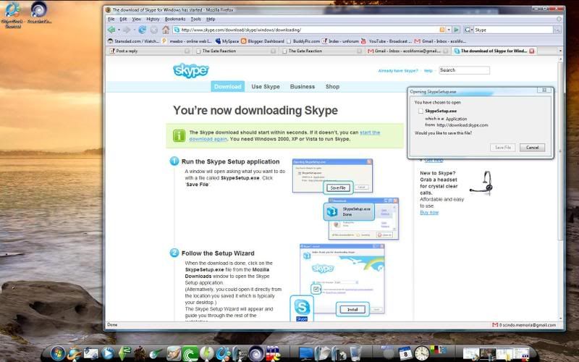Select the highlighted Download navigation item
Image resolution: width=579 pixels, height=362 pixels.
coord(227,86)
